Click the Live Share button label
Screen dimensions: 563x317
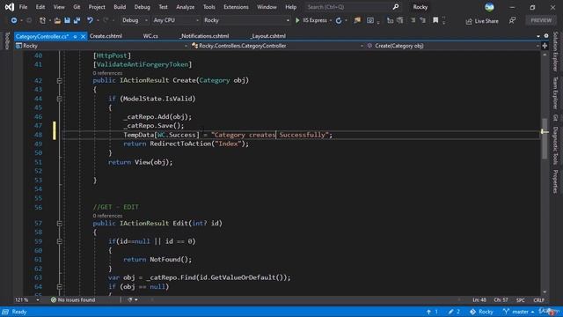pos(486,21)
